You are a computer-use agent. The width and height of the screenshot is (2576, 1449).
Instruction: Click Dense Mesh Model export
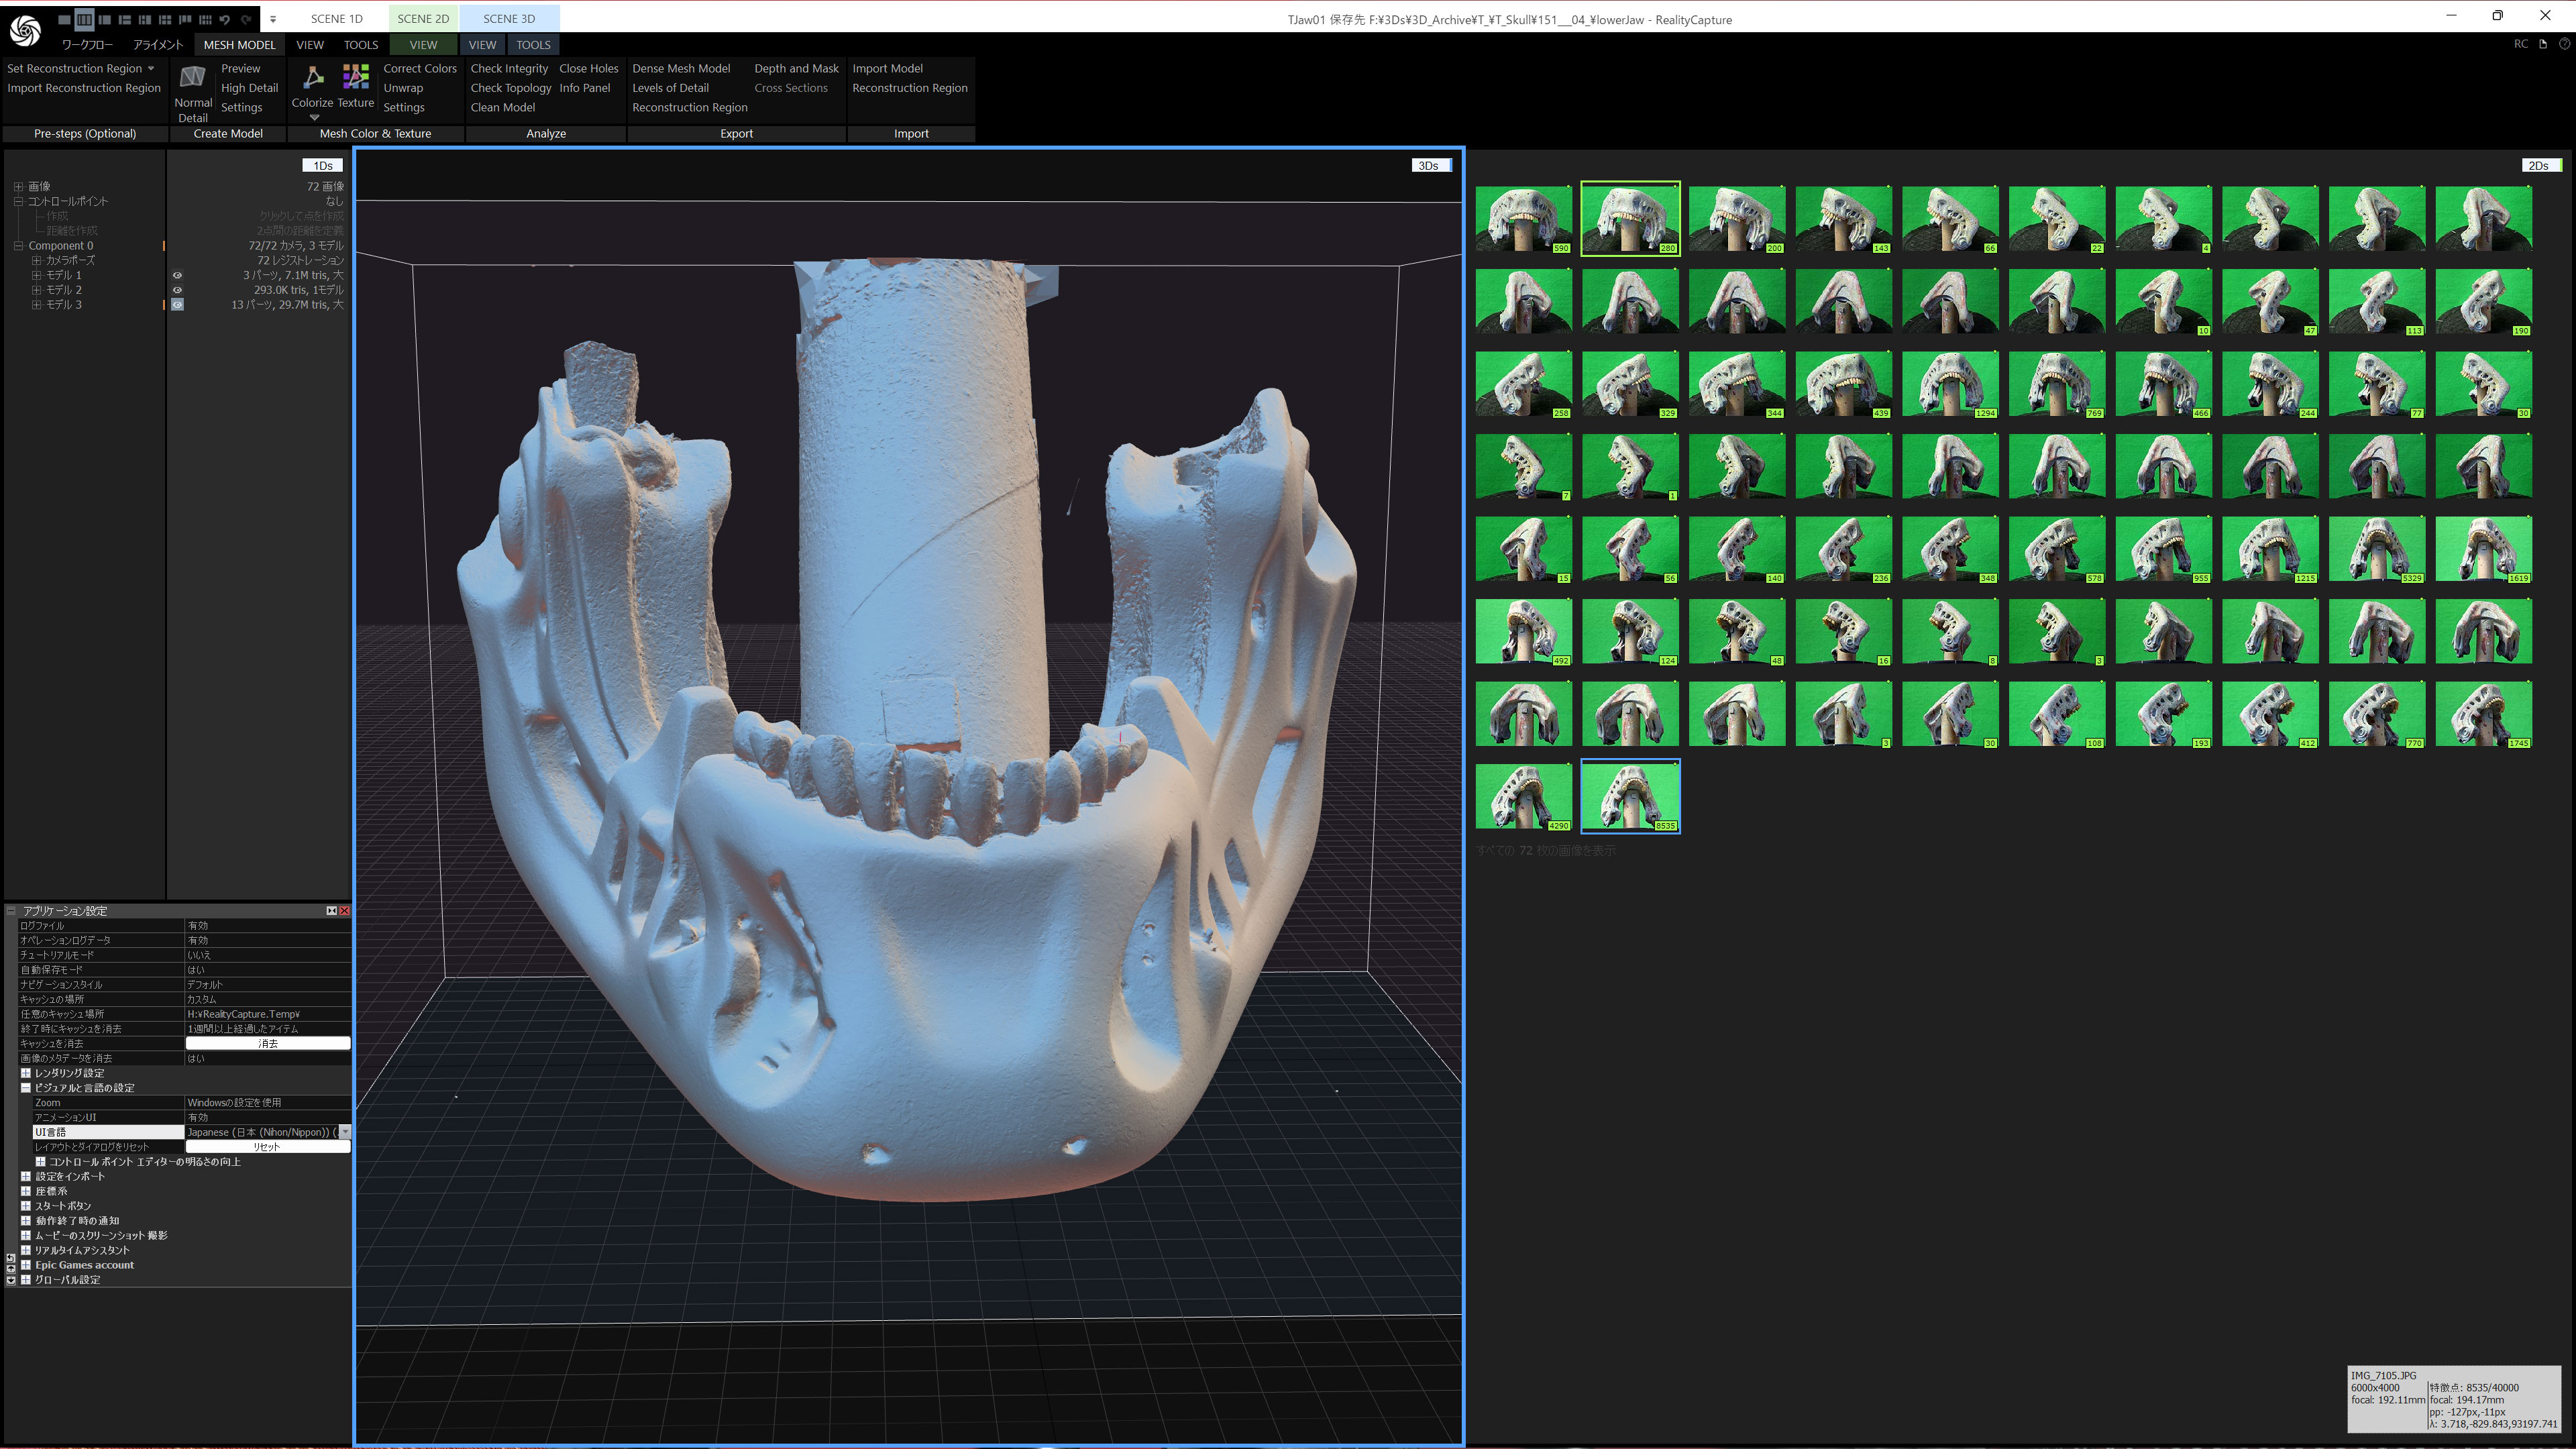[x=681, y=69]
